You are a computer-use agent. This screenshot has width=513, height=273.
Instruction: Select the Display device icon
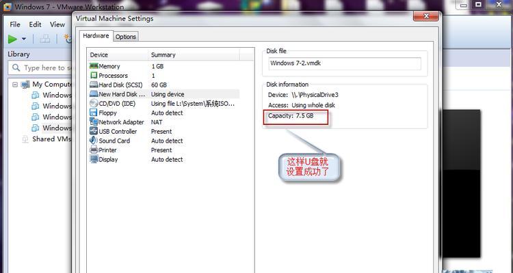pos(94,159)
